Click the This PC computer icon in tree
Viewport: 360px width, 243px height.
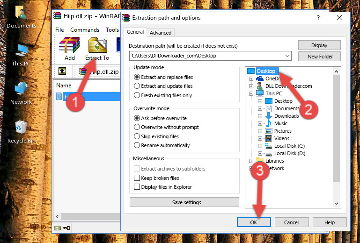point(260,93)
